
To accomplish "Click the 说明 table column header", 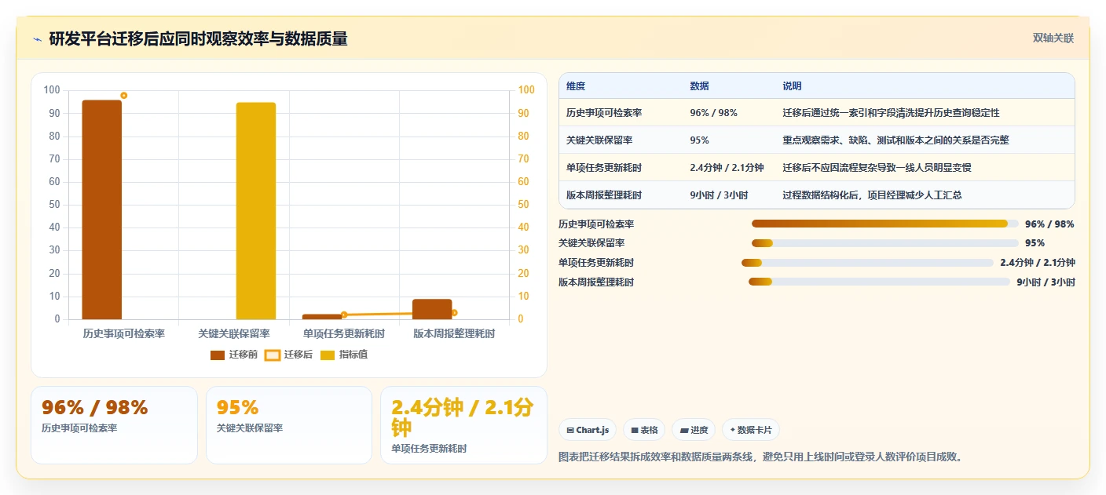I will coord(792,86).
